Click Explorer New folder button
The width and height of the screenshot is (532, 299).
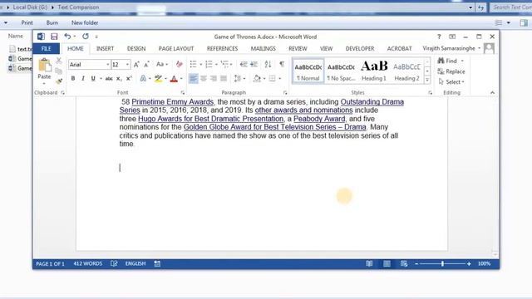point(85,22)
